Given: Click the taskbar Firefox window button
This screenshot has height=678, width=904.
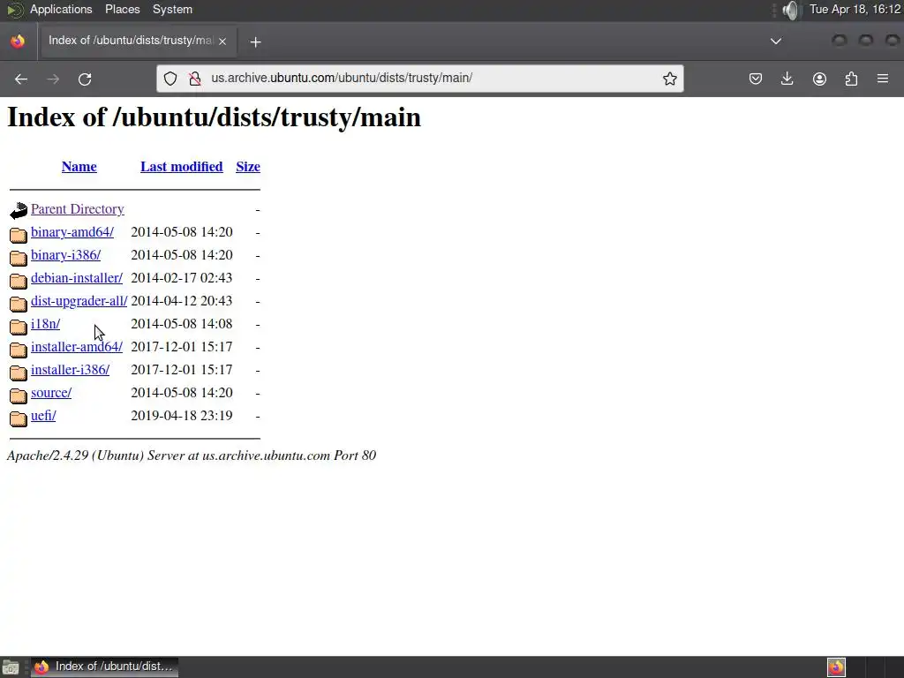Looking at the screenshot, I should pyautogui.click(x=104, y=667).
